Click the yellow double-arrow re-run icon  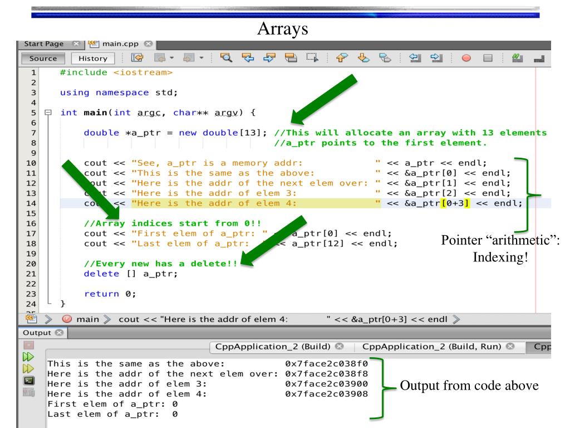pyautogui.click(x=28, y=369)
